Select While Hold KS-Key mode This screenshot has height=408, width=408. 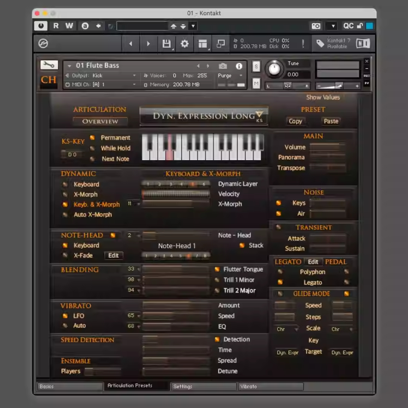pos(92,148)
